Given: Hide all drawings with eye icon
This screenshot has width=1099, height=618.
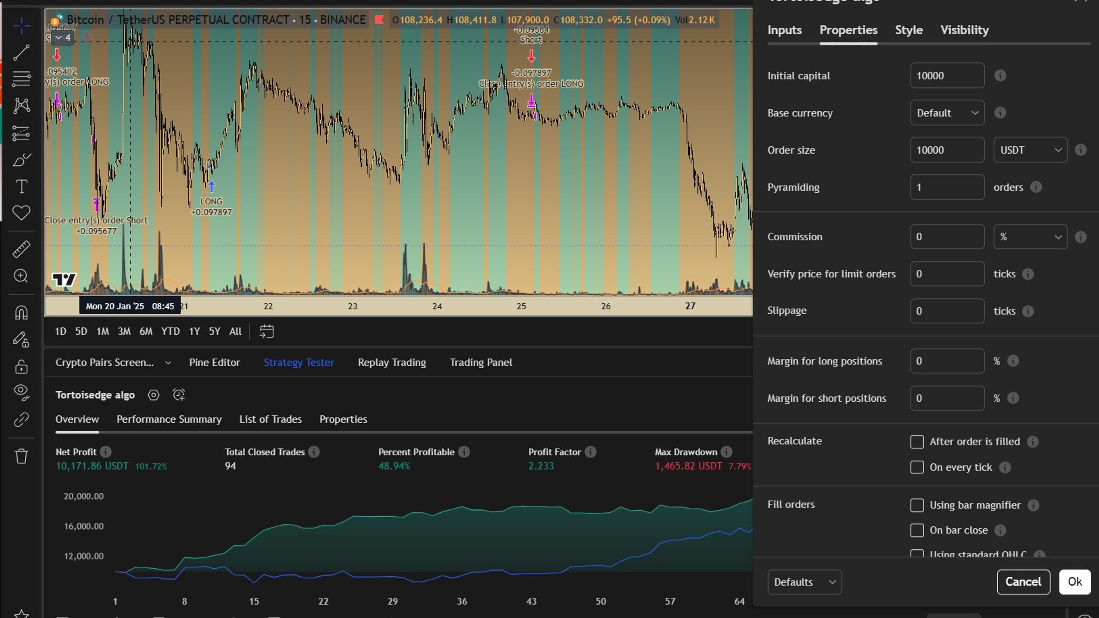Looking at the screenshot, I should click(x=21, y=392).
